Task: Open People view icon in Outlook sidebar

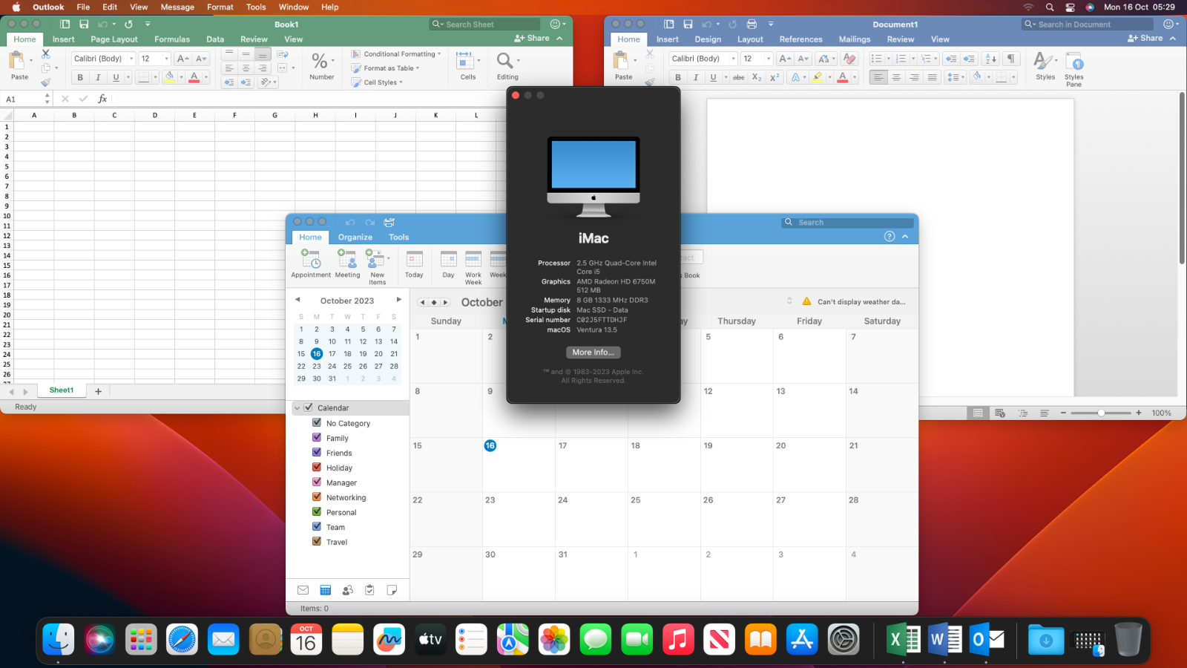Action: coord(347,590)
